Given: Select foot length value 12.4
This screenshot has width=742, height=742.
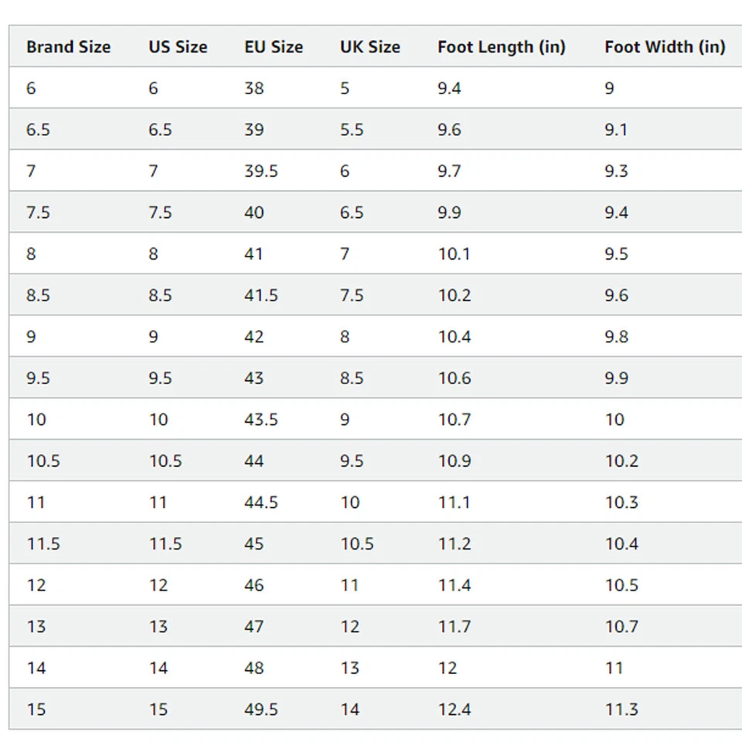Looking at the screenshot, I should pyautogui.click(x=454, y=710).
